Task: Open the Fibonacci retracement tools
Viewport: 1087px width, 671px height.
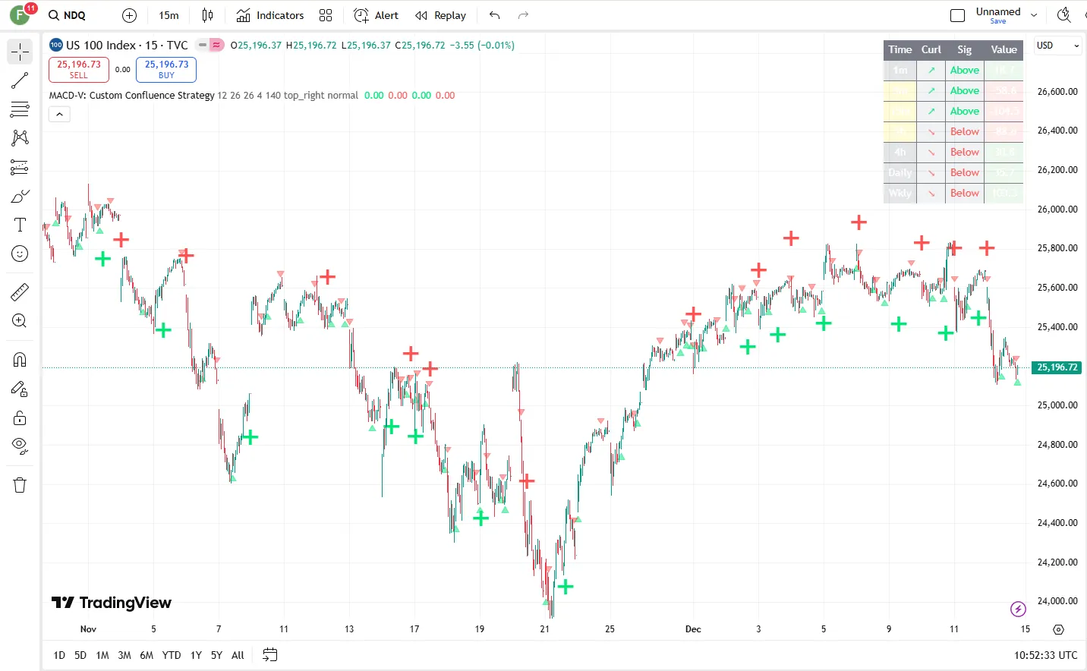Action: coord(20,109)
